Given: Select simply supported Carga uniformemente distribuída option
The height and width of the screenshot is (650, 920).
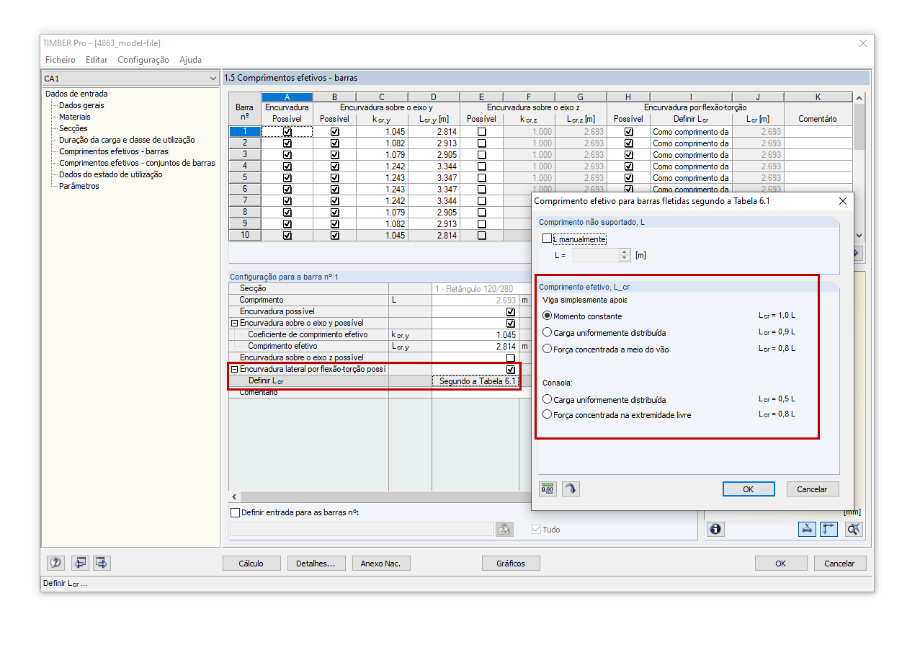Looking at the screenshot, I should (548, 332).
